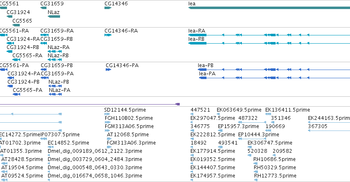The image size is (350, 182).
Task: Select the CG14346-PA protein label
Action: (122, 65)
